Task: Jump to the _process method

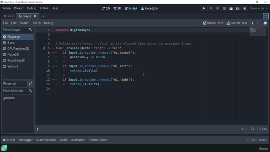Action: tap(18, 98)
